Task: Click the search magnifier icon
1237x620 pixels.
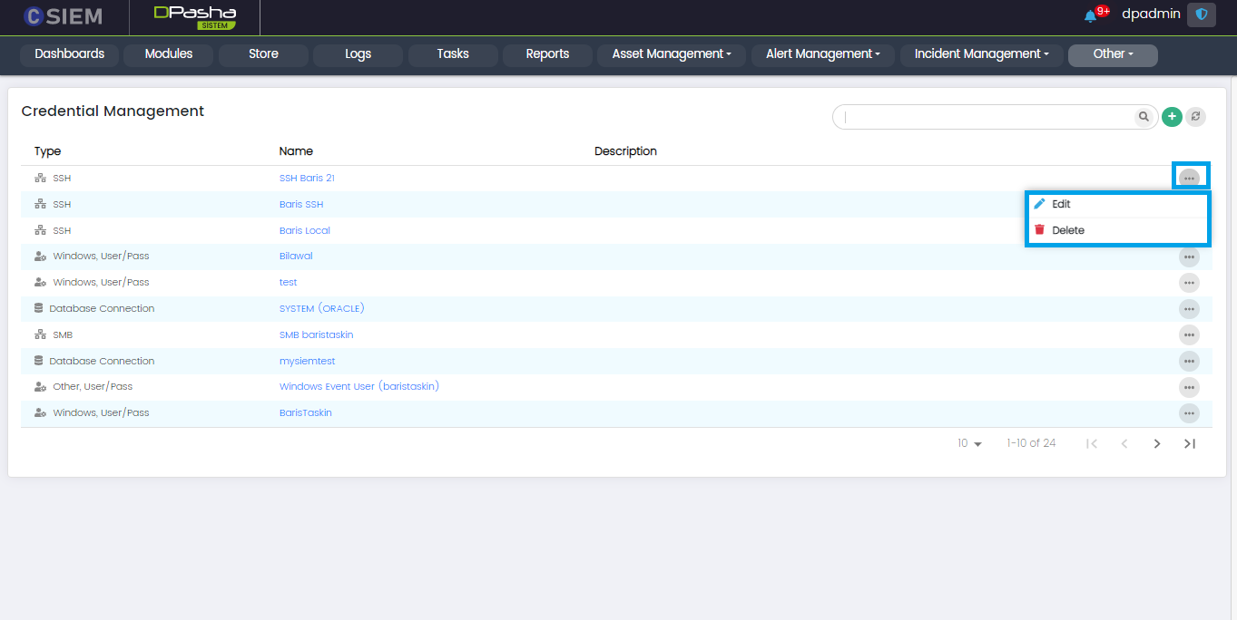Action: pyautogui.click(x=1144, y=117)
